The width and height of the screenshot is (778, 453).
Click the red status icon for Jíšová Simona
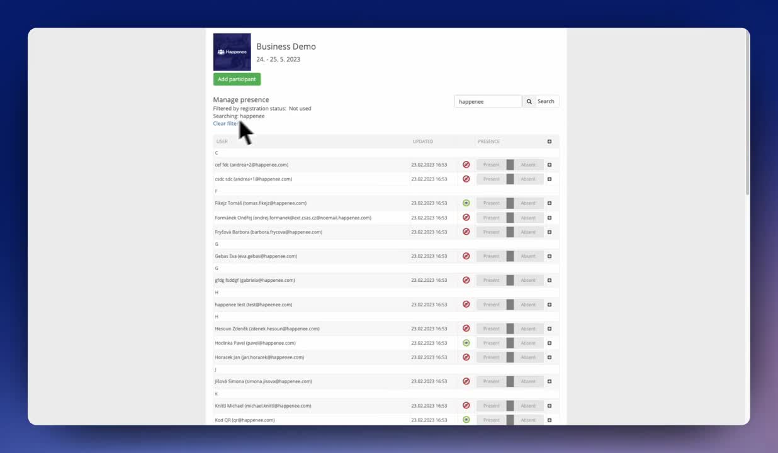tap(466, 381)
